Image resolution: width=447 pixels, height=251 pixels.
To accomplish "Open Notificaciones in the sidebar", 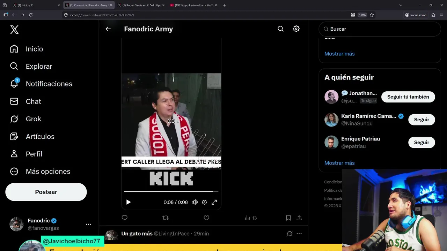I will [x=41, y=84].
